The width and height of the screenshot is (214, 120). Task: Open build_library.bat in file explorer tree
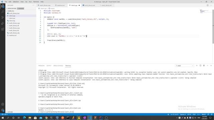21,13
